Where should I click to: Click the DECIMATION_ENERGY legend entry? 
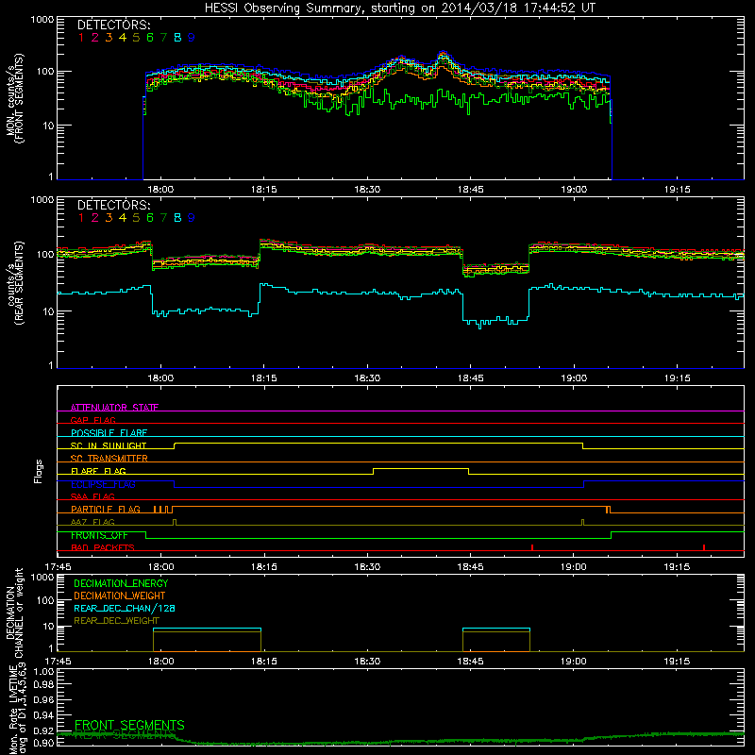[x=121, y=583]
